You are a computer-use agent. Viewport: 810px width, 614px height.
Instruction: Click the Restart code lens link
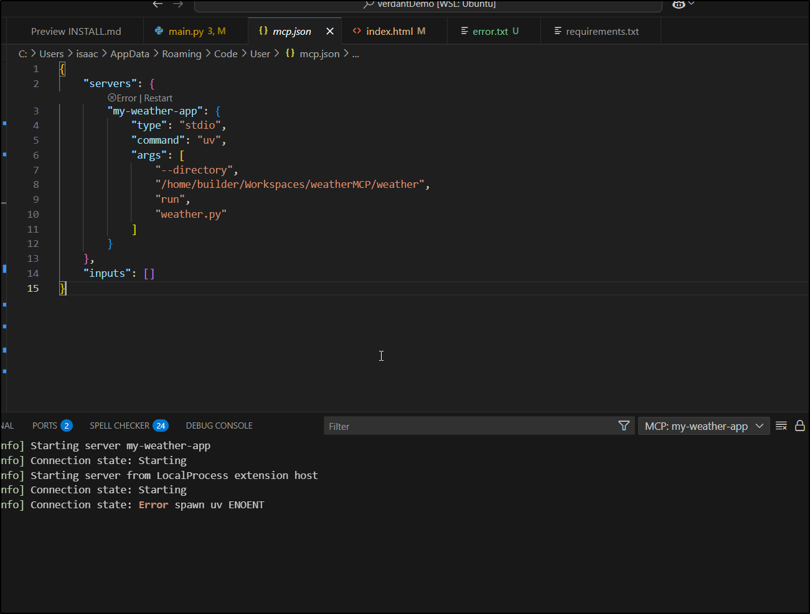[158, 98]
